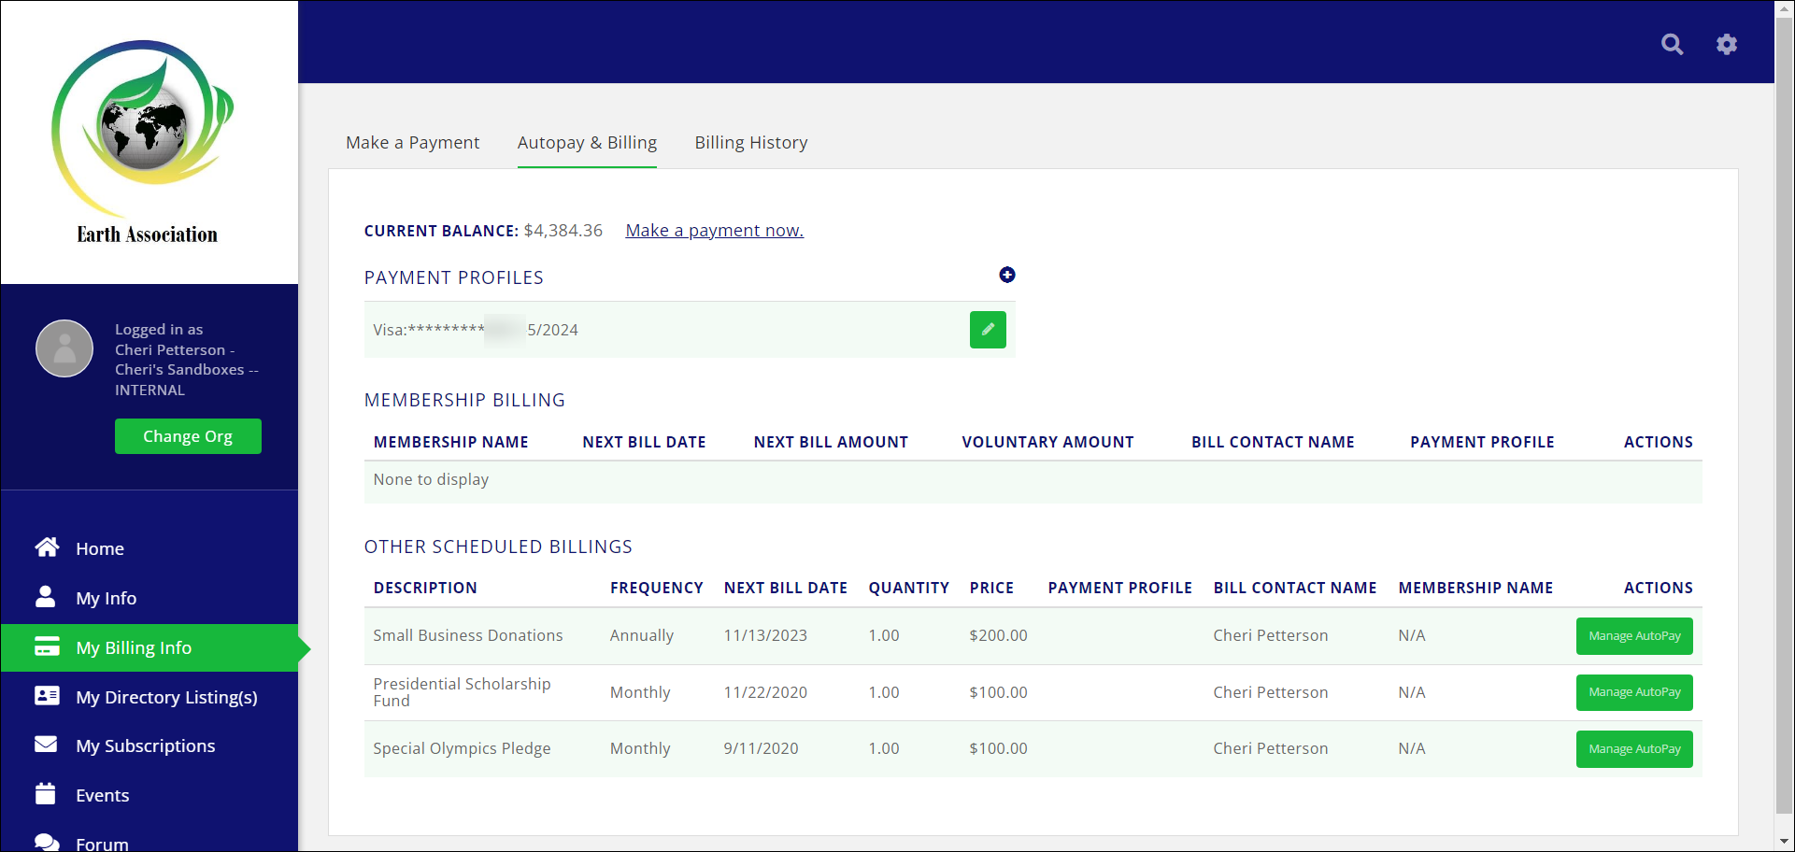Click the Forum chat bubble icon
The image size is (1795, 852).
coord(47,840)
